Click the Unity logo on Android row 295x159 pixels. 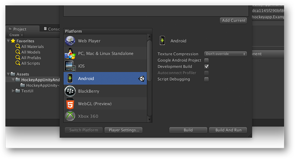[x=142, y=79]
